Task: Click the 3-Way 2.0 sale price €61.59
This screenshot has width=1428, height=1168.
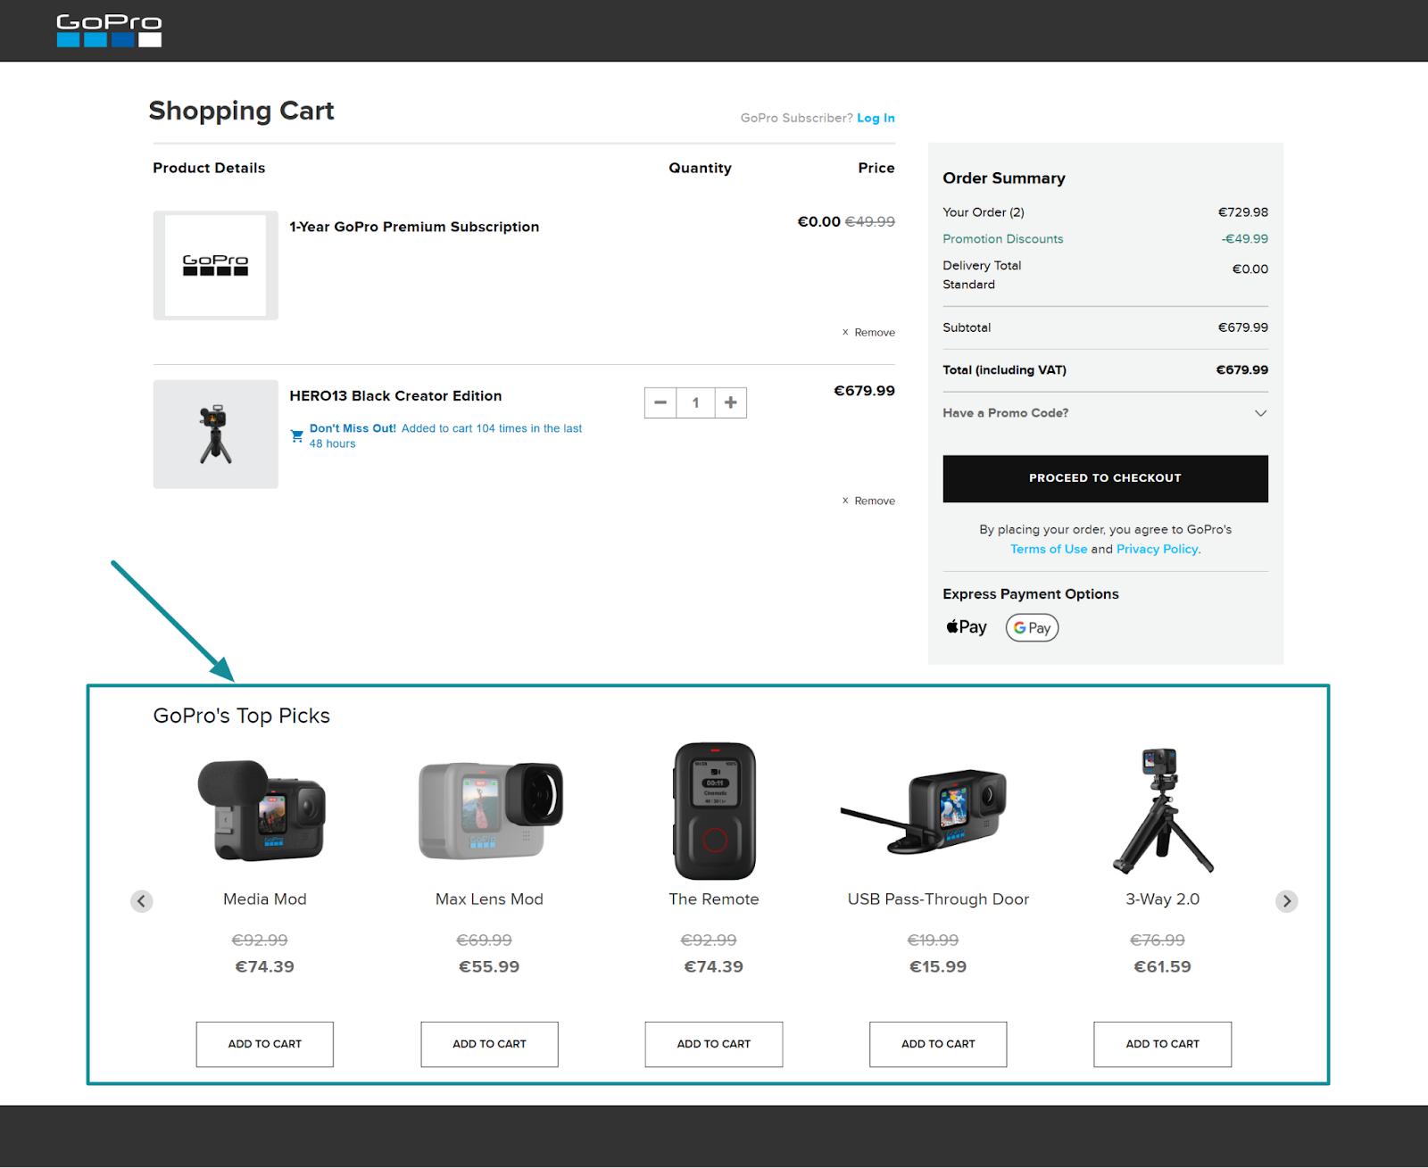Action: click(x=1163, y=966)
